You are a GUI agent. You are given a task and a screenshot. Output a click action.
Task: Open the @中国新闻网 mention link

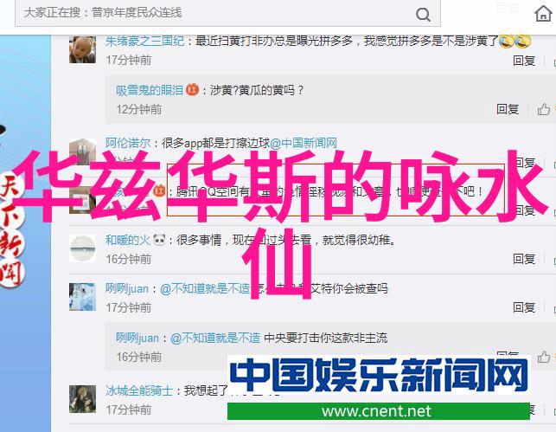pyautogui.click(x=304, y=143)
